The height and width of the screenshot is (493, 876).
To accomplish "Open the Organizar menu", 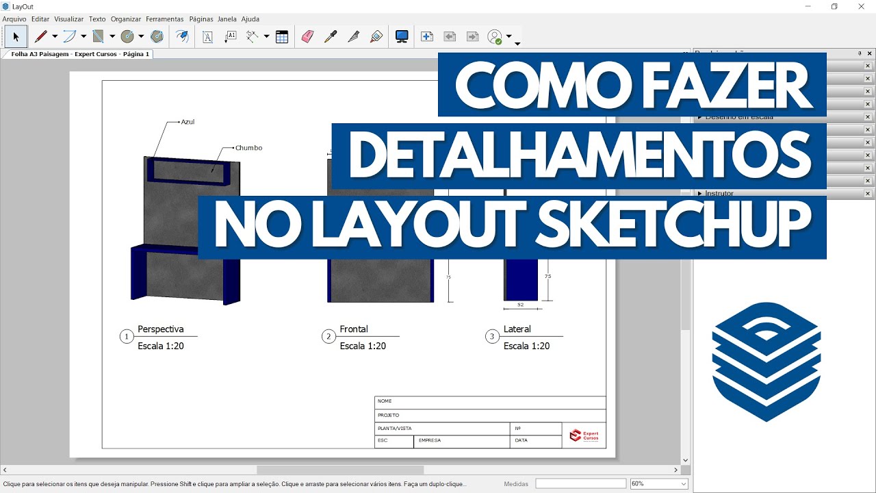I will coord(126,19).
